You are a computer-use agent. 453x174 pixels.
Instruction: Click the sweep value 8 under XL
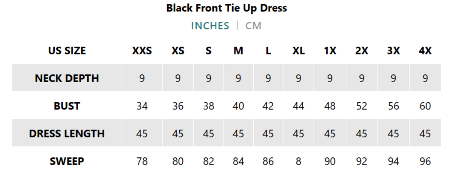pyautogui.click(x=298, y=162)
